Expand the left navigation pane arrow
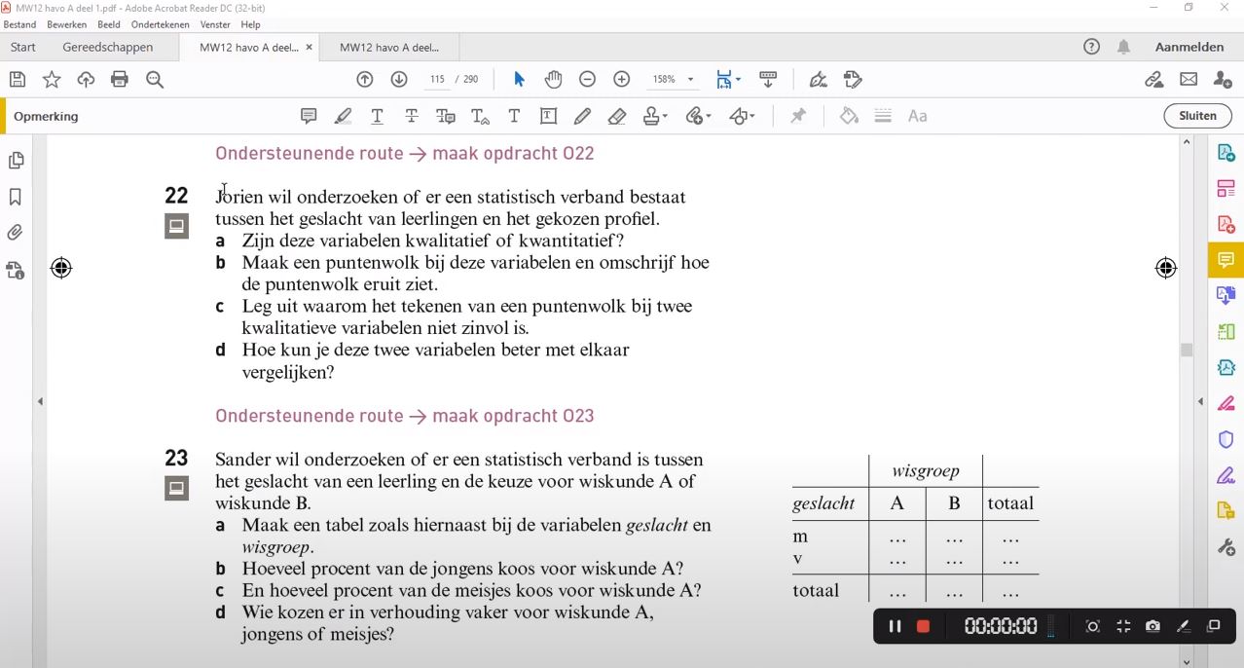The image size is (1244, 668). coord(40,401)
